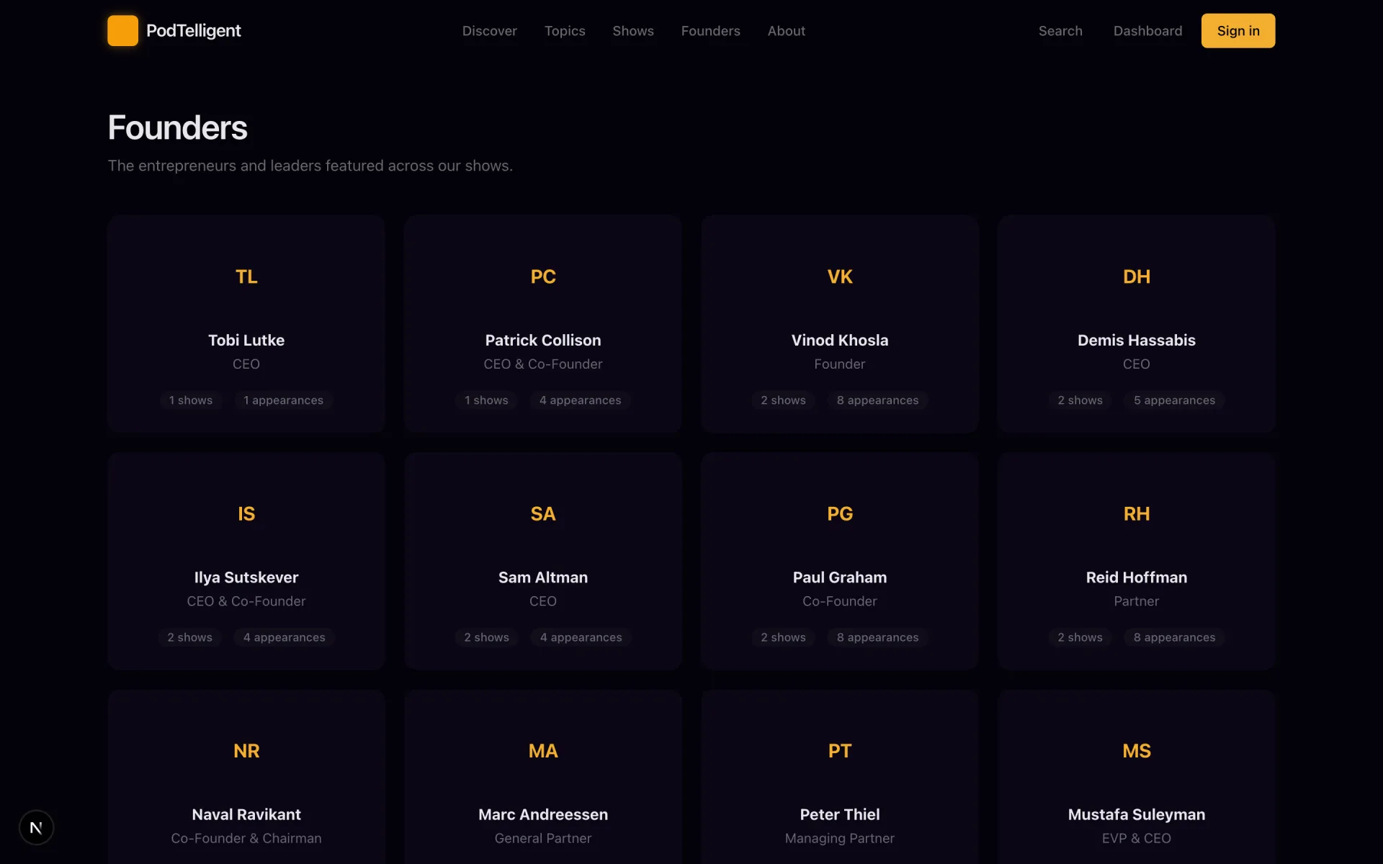Click Search in the header
The height and width of the screenshot is (864, 1383).
coord(1060,31)
